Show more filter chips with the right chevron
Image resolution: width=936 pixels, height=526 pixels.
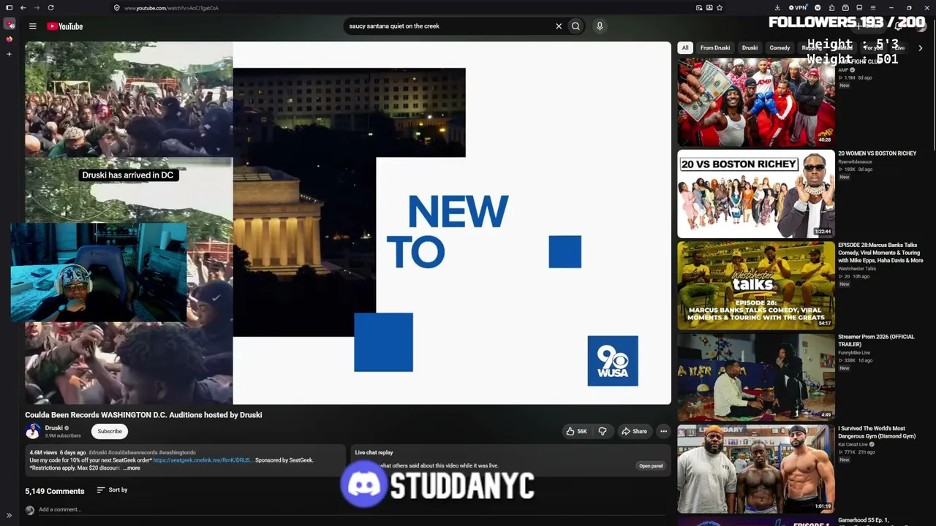[921, 48]
